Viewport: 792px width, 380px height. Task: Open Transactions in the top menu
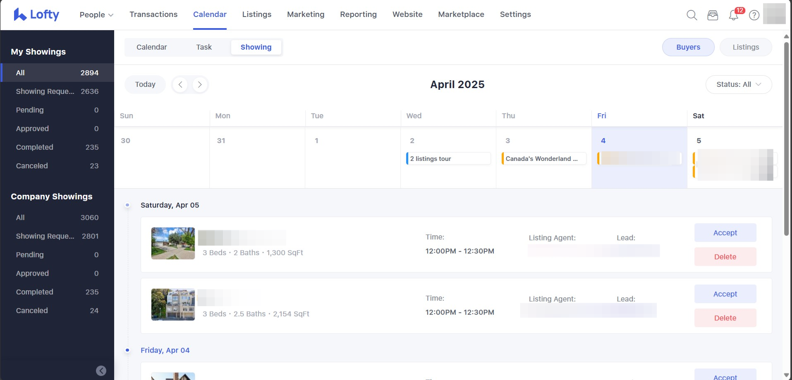153,14
